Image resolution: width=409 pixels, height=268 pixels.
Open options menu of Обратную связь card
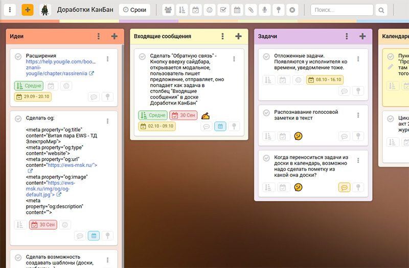(234, 59)
